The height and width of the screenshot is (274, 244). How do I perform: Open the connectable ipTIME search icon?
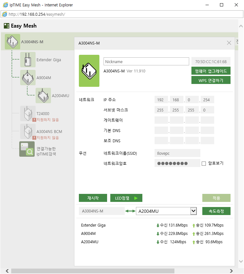tap(27, 149)
